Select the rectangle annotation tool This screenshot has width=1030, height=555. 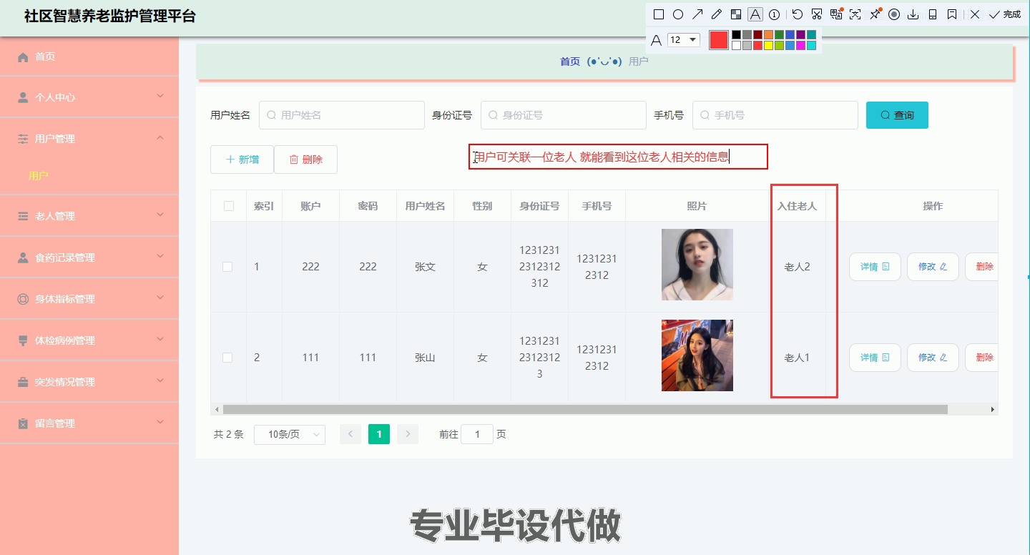pyautogui.click(x=658, y=14)
